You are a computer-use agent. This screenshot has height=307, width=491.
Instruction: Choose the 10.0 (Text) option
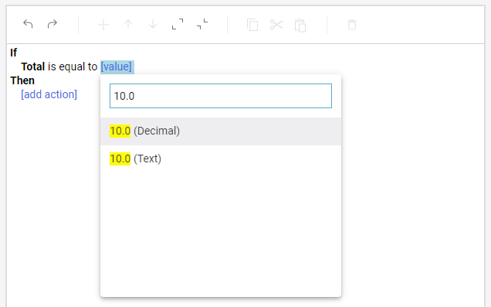(x=221, y=159)
